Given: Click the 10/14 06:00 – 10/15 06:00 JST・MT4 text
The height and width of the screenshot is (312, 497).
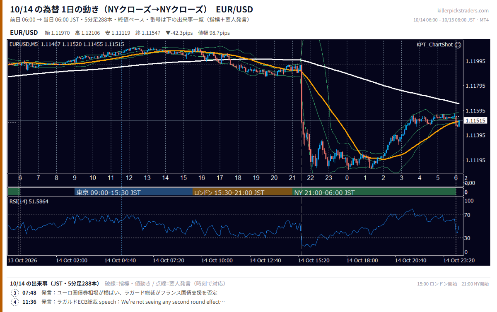Looking at the screenshot, I should (451, 19).
